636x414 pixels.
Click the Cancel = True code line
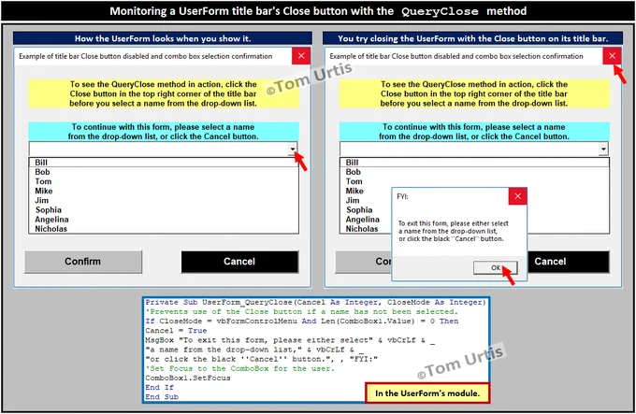pyautogui.click(x=176, y=331)
